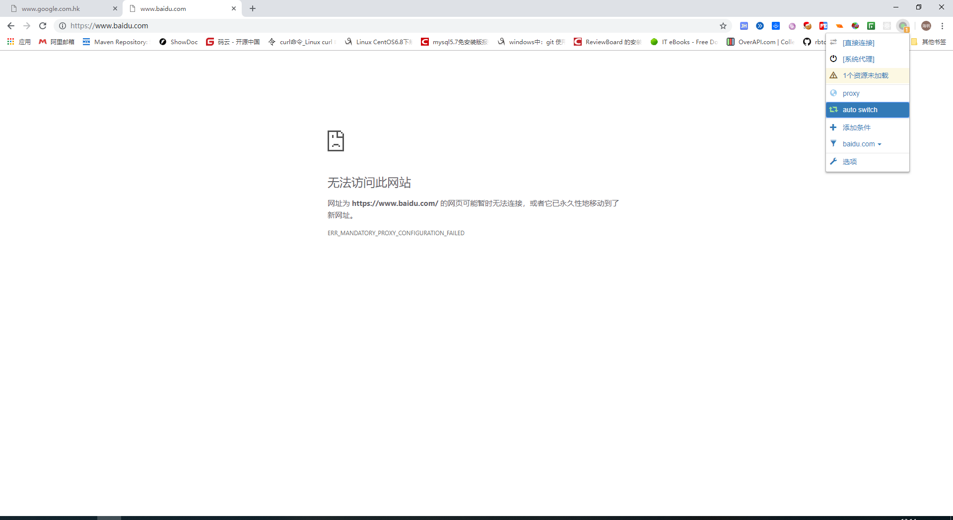Click the sad page error icon
953x520 pixels.
[x=336, y=141]
